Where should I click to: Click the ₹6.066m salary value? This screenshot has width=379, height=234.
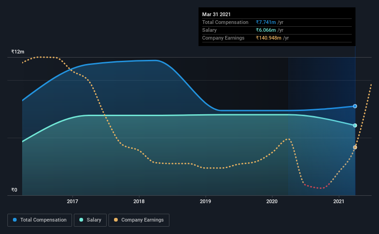pos(266,30)
